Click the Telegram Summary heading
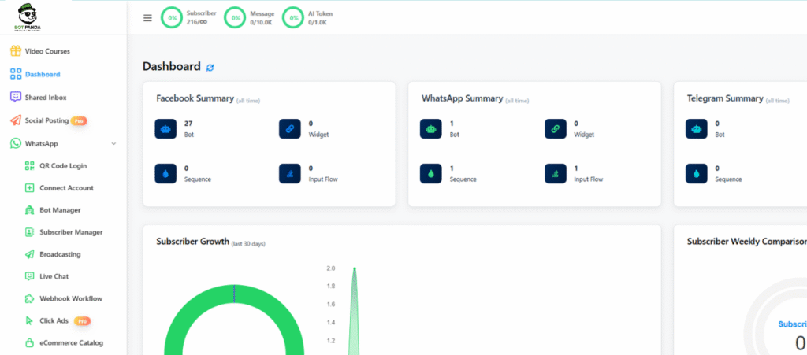807x355 pixels. (725, 98)
